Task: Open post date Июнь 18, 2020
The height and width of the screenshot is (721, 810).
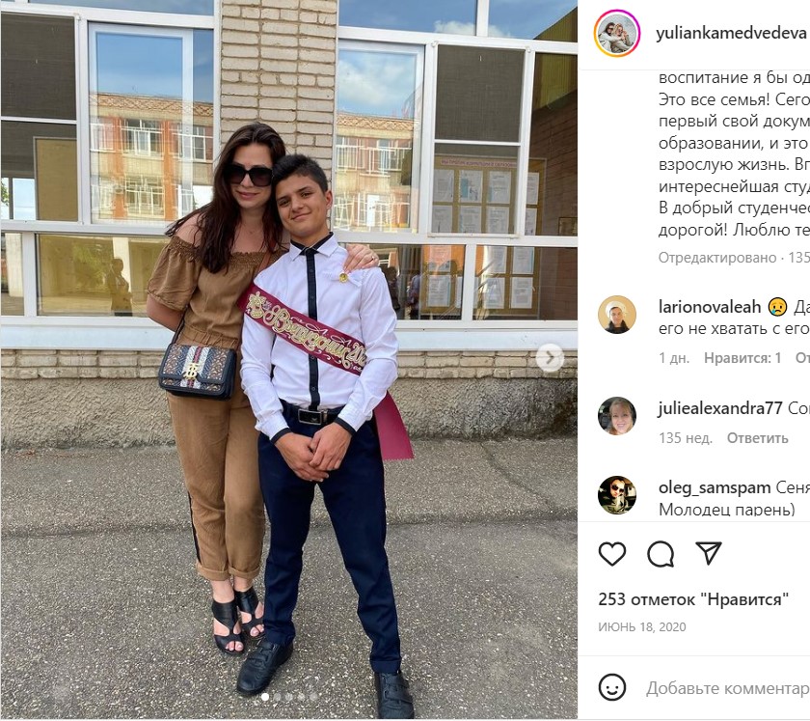Action: [641, 626]
